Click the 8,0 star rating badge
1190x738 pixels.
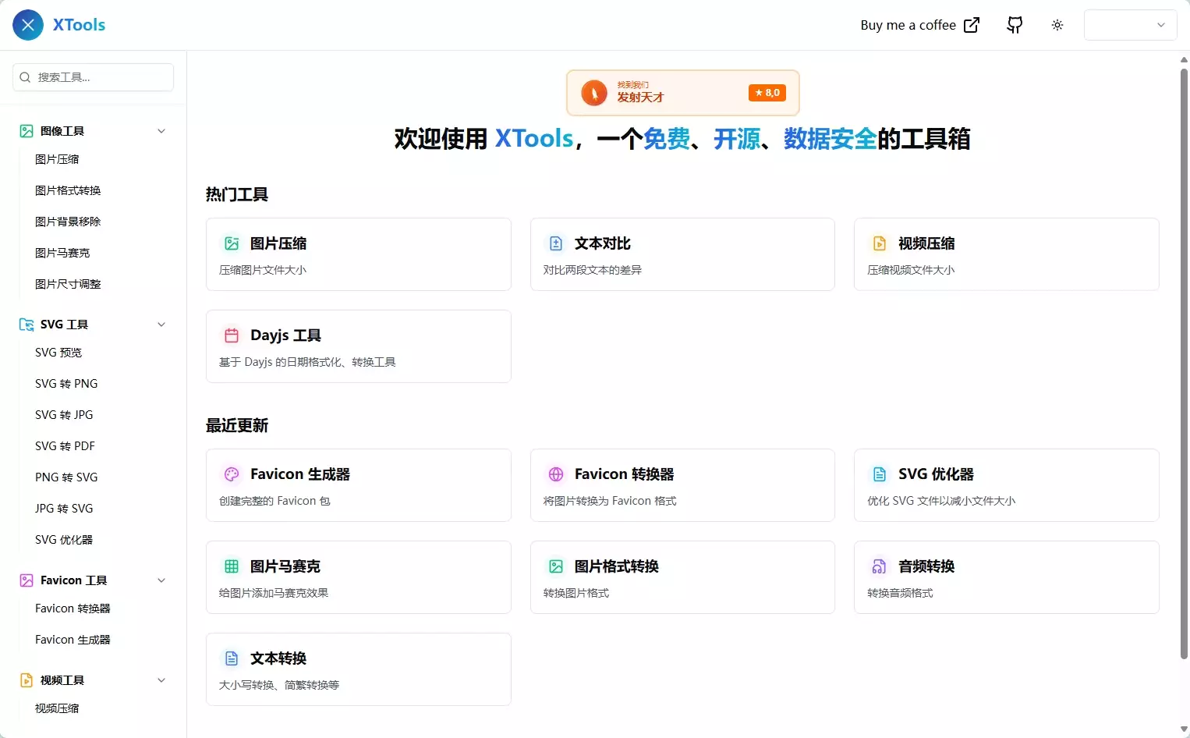tap(767, 93)
